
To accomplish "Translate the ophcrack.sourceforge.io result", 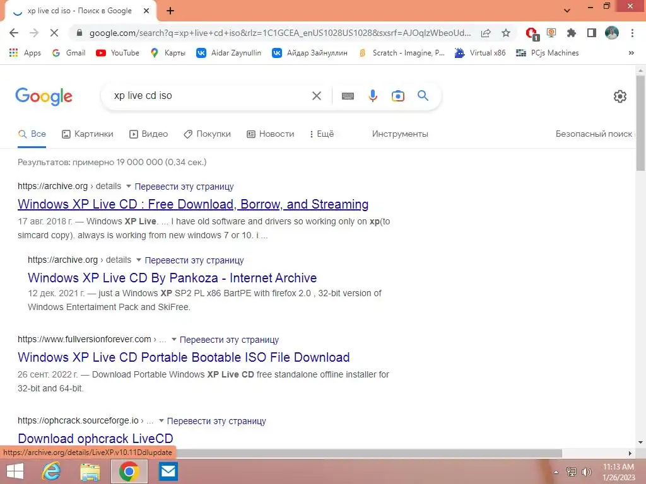I will [217, 421].
